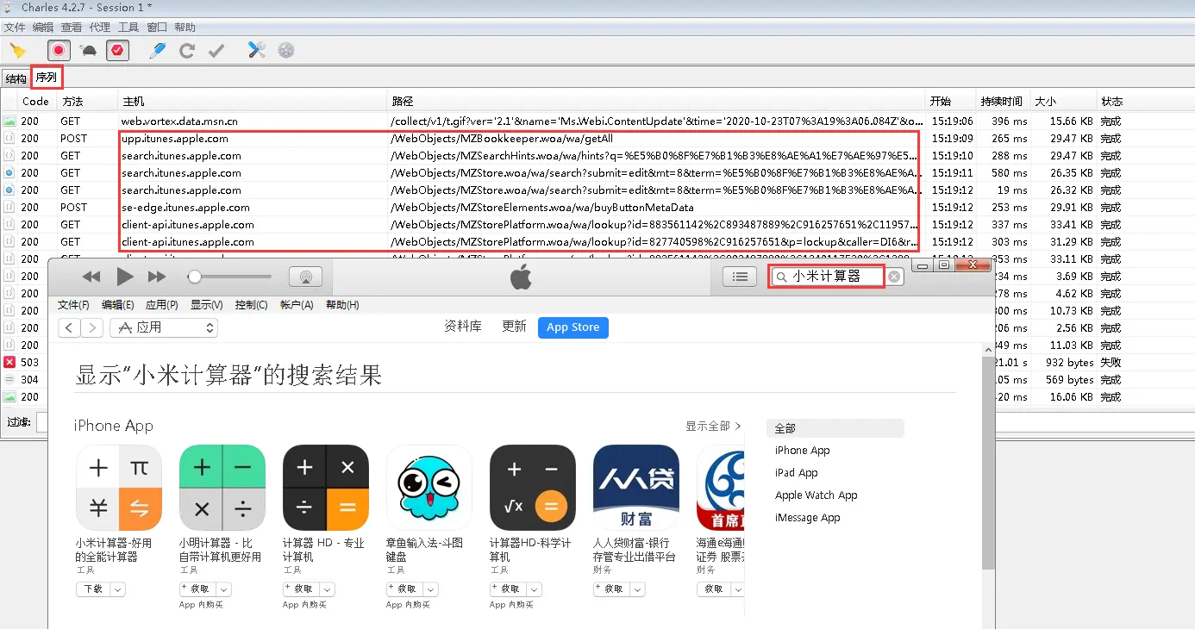Click the checkmark validate icon in Charles
1195x629 pixels.
216,51
